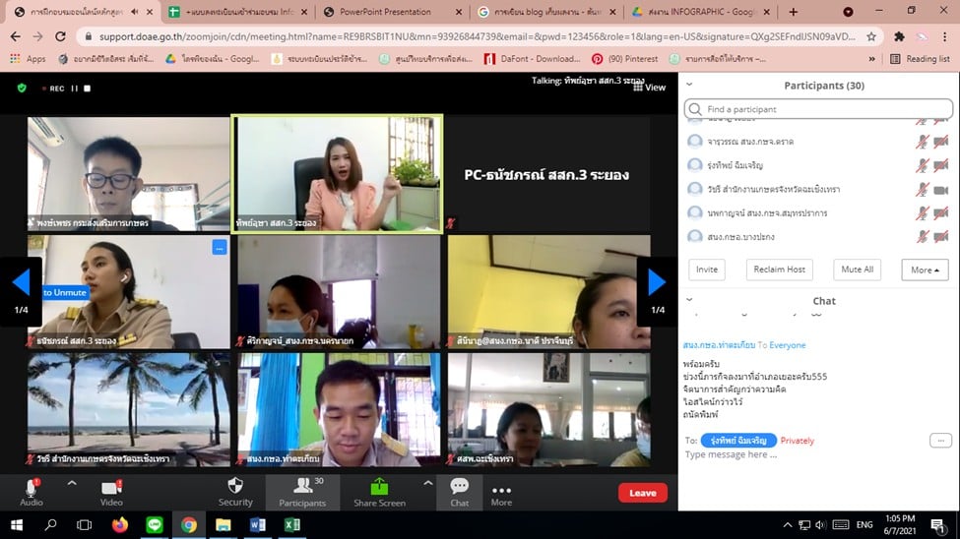Click the green encryption shield icon
The image size is (960, 539).
[x=22, y=88]
